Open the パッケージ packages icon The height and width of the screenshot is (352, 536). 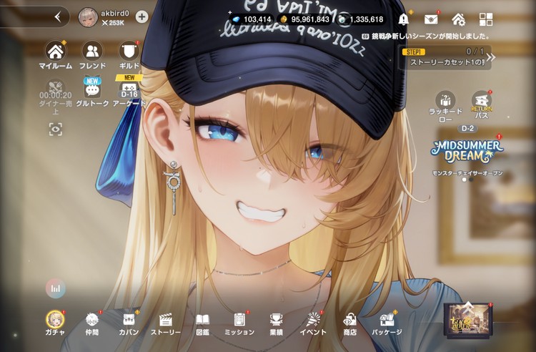pyautogui.click(x=387, y=324)
